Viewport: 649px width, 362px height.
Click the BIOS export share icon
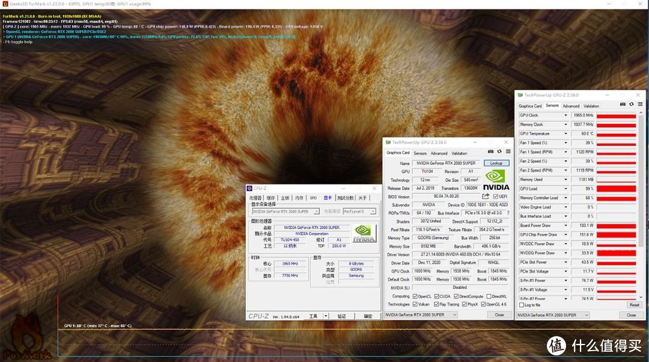click(x=486, y=196)
